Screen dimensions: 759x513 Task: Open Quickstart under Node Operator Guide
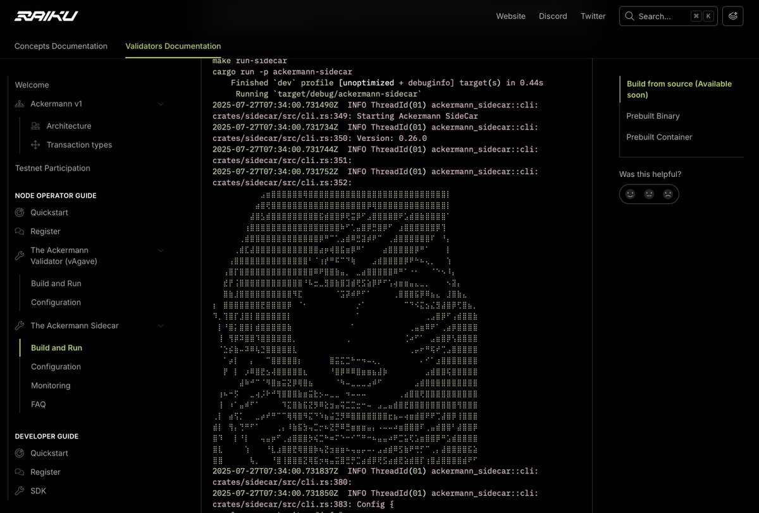coord(49,212)
